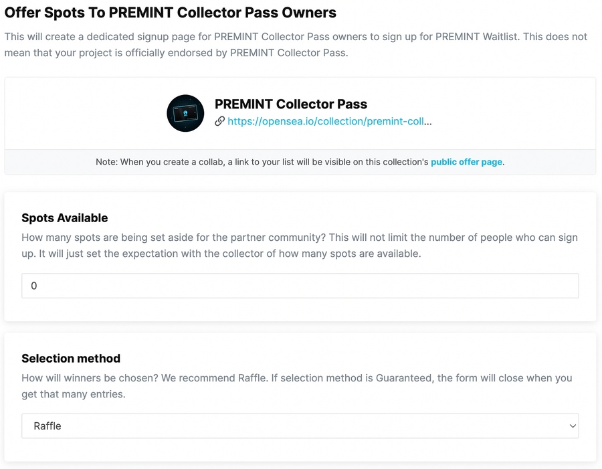Click the "Selection method" section heading

[71, 359]
